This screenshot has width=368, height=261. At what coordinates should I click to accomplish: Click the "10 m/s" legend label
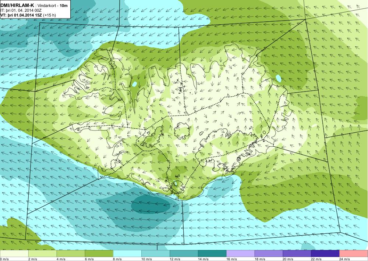coord(146,259)
